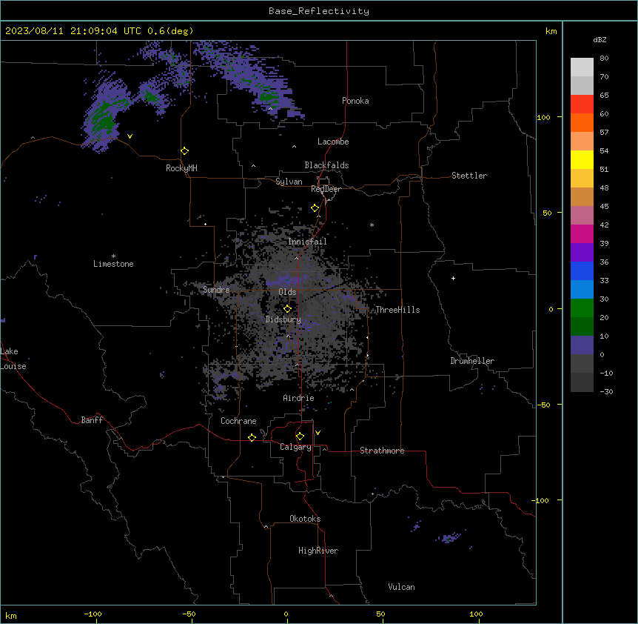Click the Okotoks label
Viewport: 638px width, 624px height.
click(x=305, y=519)
